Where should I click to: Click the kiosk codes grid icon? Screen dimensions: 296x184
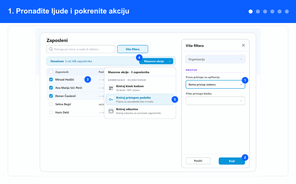pyautogui.click(x=111, y=88)
